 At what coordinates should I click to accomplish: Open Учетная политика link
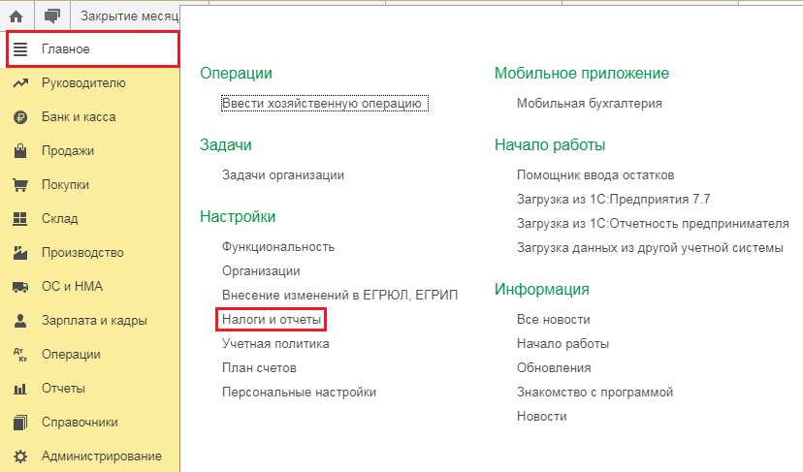tap(275, 343)
